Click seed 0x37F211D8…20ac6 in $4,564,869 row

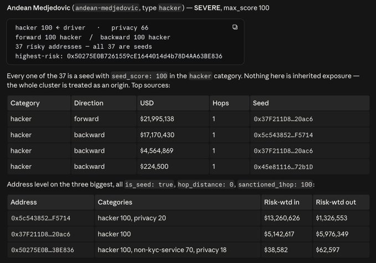(283, 151)
